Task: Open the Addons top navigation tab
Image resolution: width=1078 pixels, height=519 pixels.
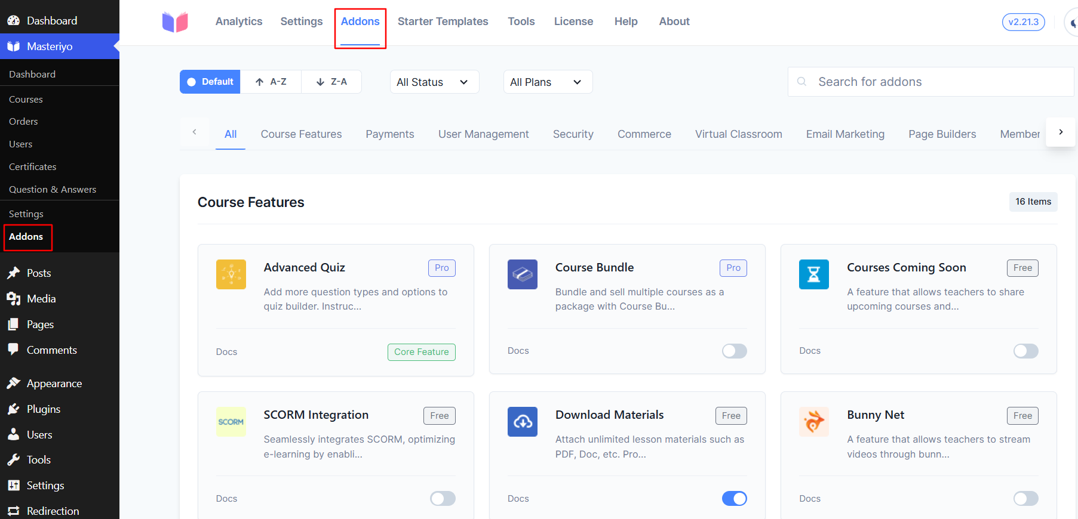Action: pyautogui.click(x=360, y=21)
